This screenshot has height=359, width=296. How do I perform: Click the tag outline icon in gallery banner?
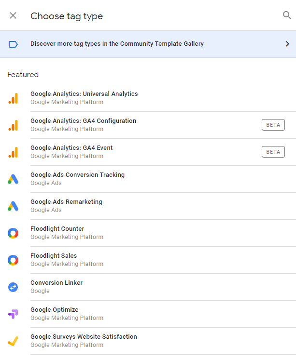coord(13,44)
